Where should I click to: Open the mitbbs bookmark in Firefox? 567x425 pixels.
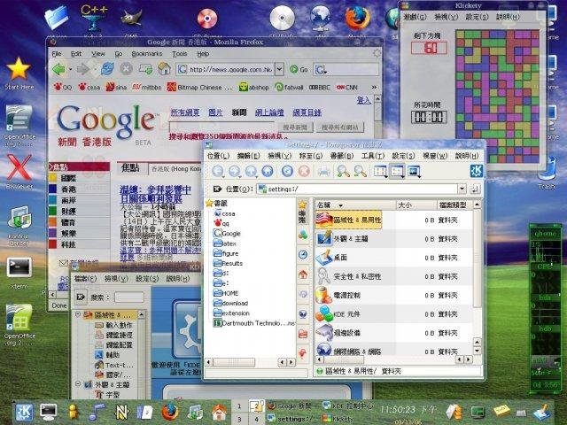147,87
